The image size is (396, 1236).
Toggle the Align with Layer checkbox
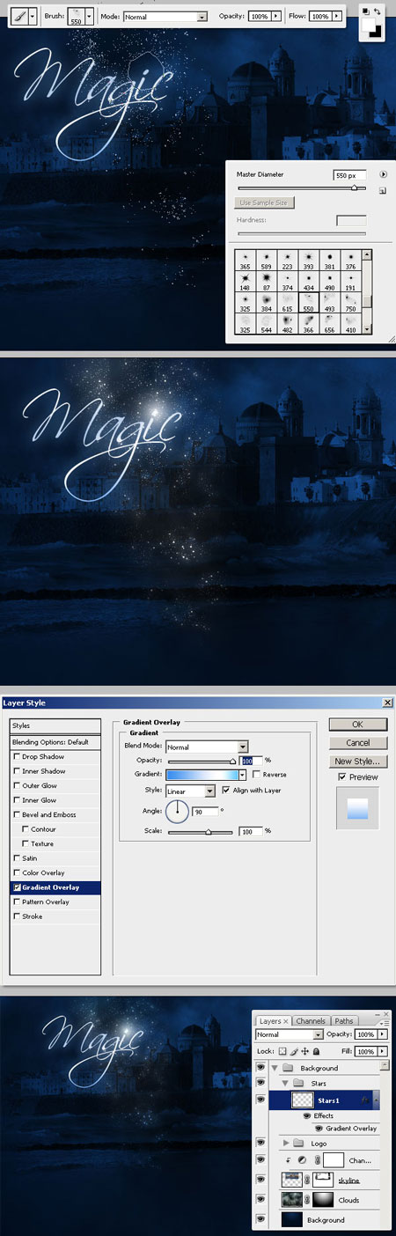pyautogui.click(x=226, y=790)
